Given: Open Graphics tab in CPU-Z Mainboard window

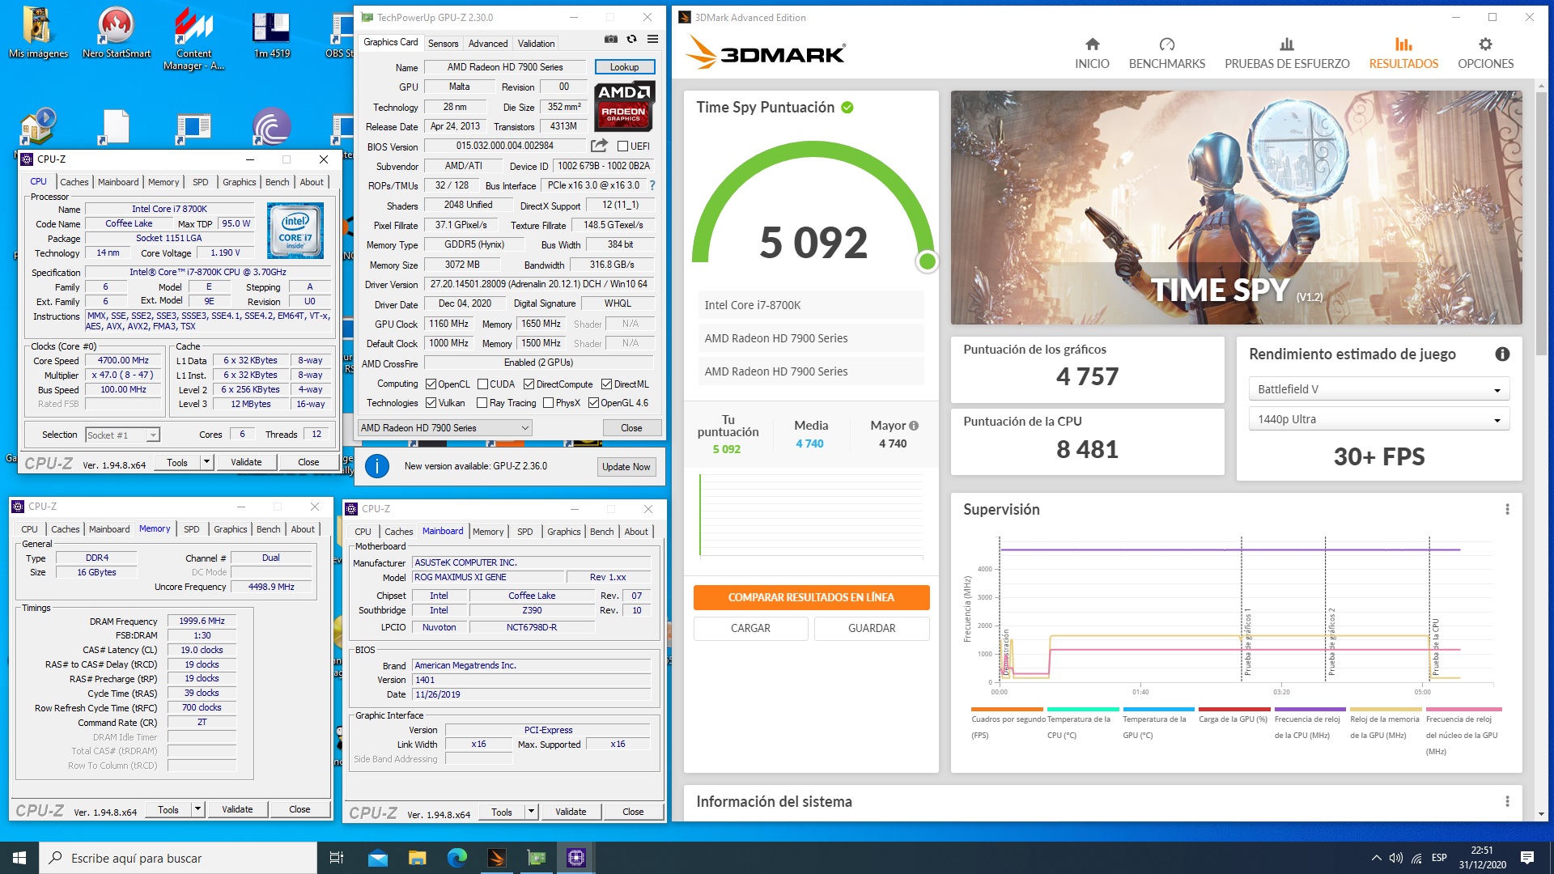Looking at the screenshot, I should click(x=563, y=532).
